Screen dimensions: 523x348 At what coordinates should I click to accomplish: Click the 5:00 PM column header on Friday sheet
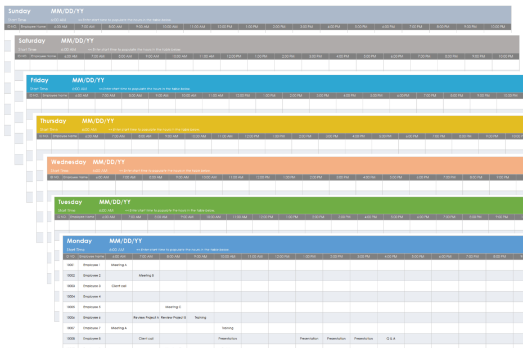click(376, 95)
